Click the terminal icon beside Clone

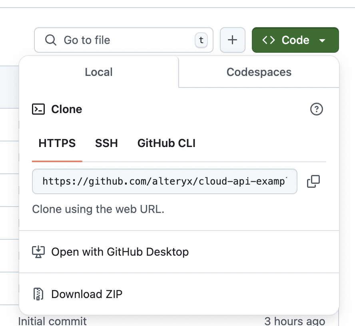pos(38,109)
